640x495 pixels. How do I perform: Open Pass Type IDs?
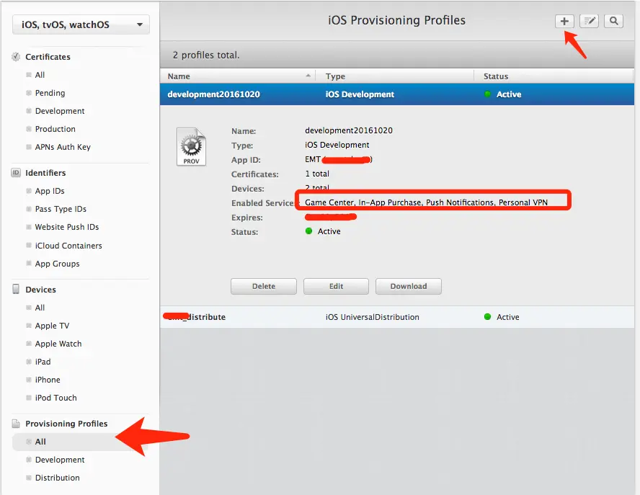tap(61, 209)
